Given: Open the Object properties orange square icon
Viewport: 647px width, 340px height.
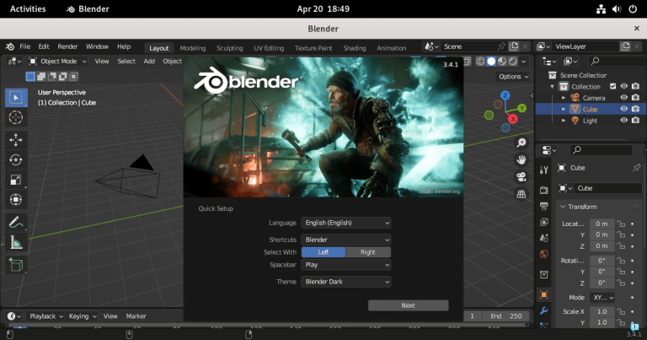Looking at the screenshot, I should [544, 294].
